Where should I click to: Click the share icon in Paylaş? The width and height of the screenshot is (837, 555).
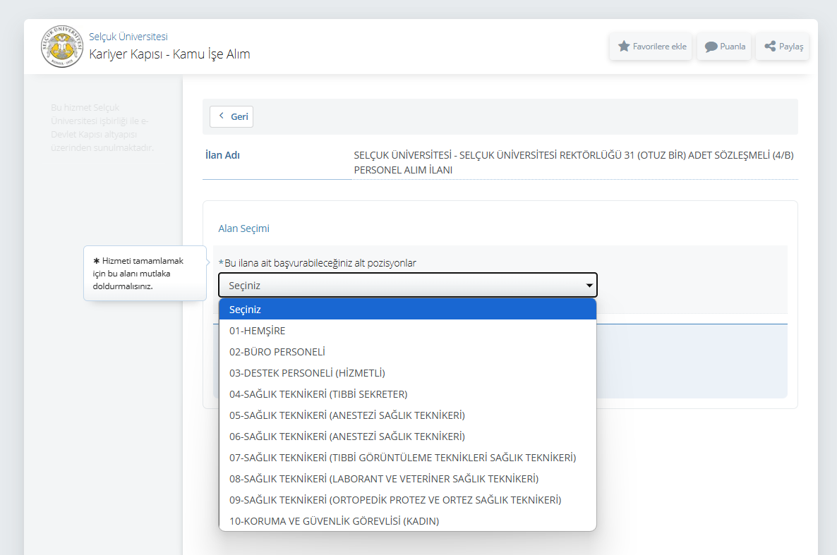coord(770,47)
